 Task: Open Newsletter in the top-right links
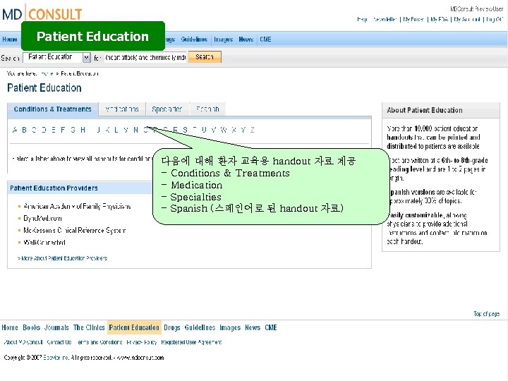385,20
